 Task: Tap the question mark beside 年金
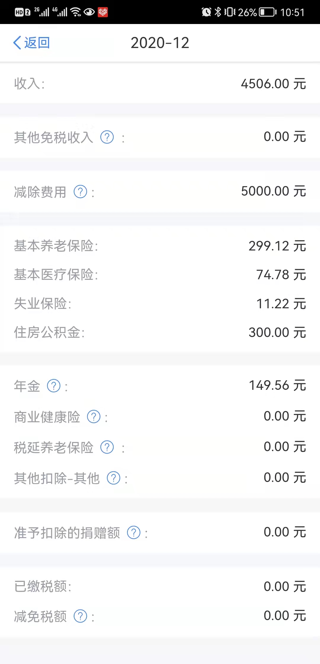tap(54, 386)
